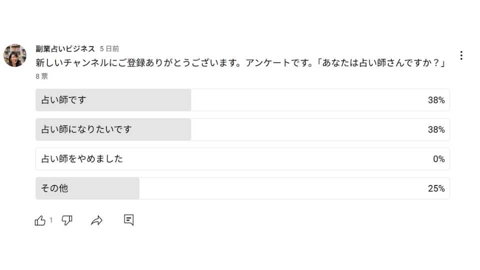Click the like count number 1

click(51, 220)
